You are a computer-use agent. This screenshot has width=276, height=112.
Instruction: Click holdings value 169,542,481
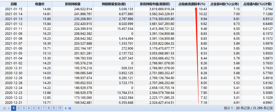(x=83, y=103)
